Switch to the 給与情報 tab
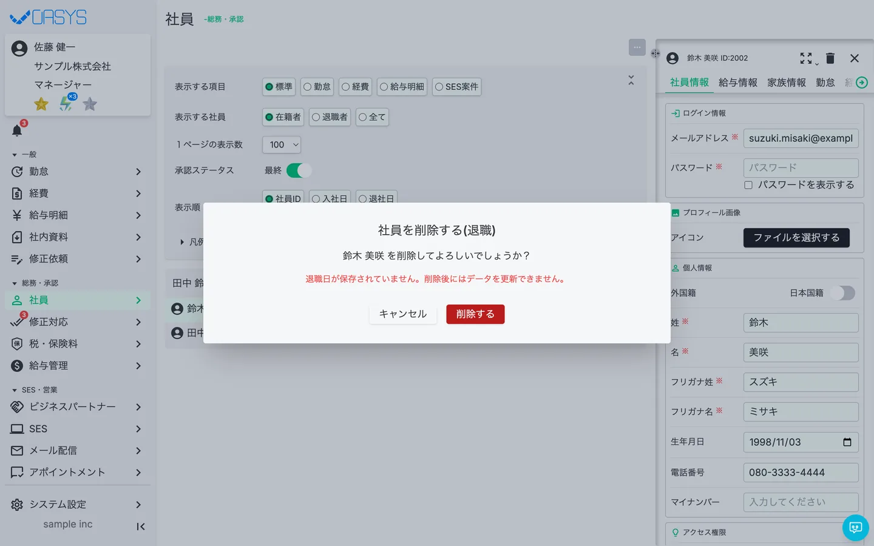The width and height of the screenshot is (874, 546). coord(738,83)
